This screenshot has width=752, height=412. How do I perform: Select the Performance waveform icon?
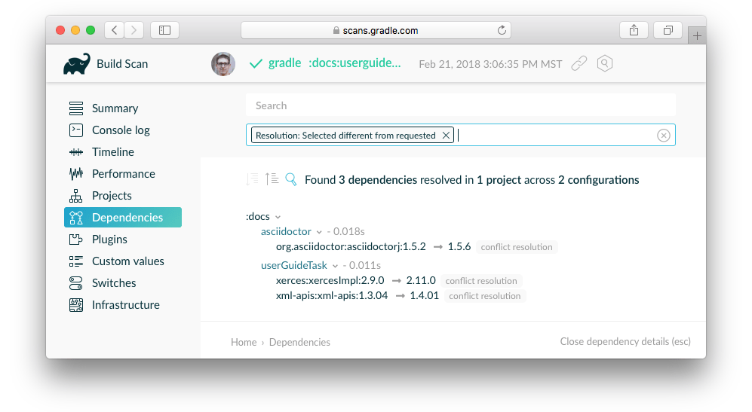75,174
